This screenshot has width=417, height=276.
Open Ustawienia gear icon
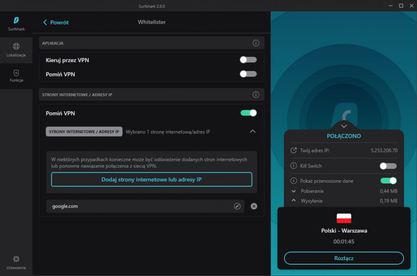click(16, 259)
